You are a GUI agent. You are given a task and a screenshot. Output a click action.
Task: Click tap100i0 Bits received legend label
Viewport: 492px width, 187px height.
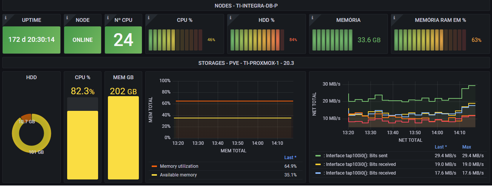(361, 173)
